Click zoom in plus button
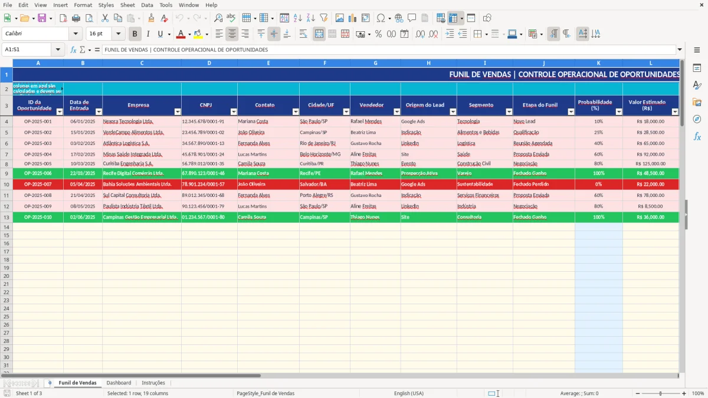The width and height of the screenshot is (708, 398). 684,393
